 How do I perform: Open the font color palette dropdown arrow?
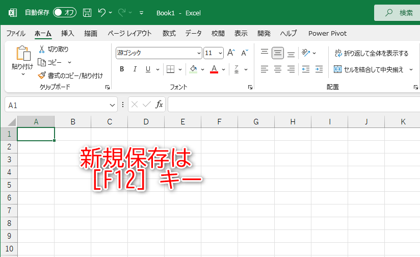point(223,69)
